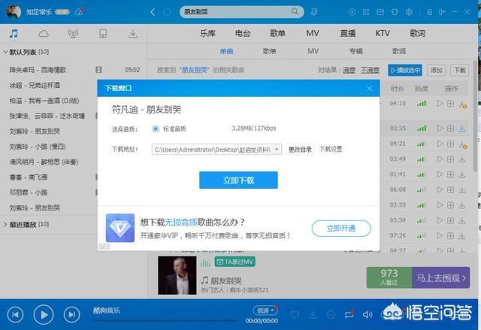Expand the 最近播放 playlist group
The image size is (481, 330).
(5, 225)
